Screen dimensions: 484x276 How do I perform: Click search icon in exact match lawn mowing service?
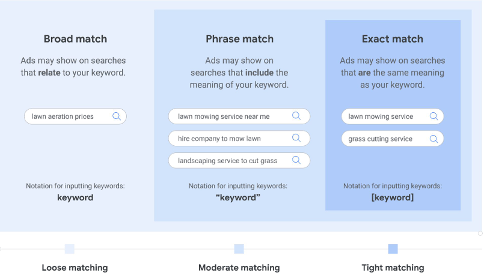click(433, 116)
